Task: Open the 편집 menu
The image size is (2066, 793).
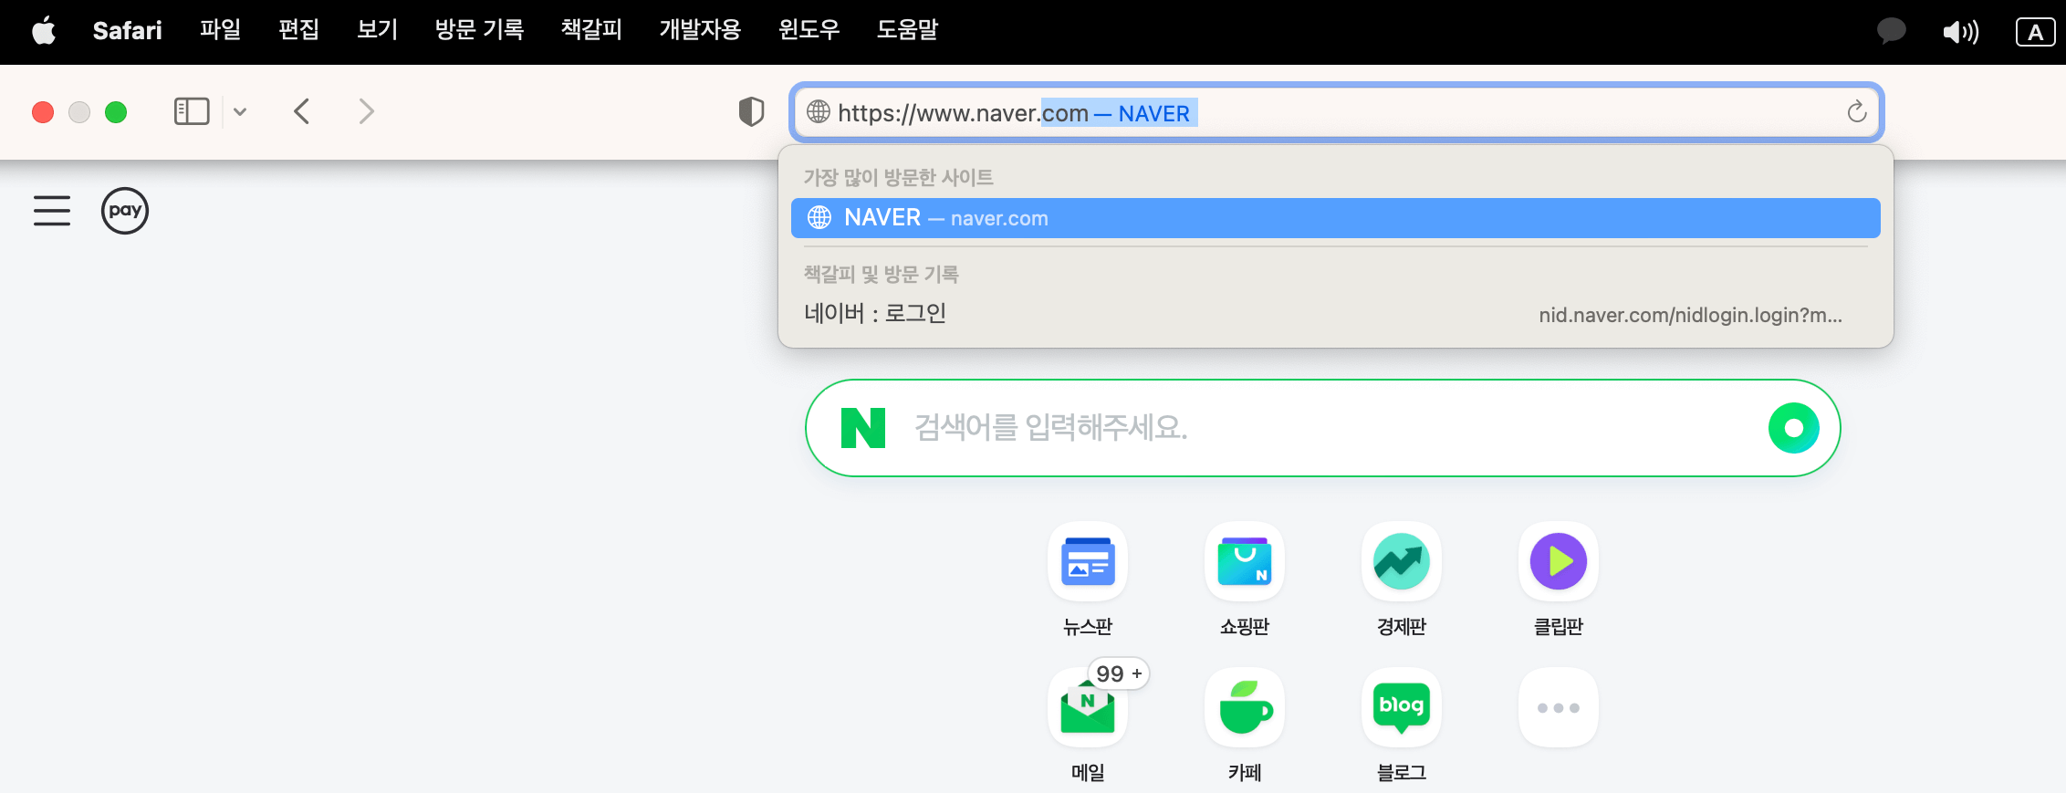Action: coord(298,30)
